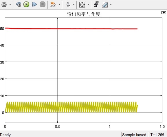Expand the configuration properties dropdown arrow
The width and height of the screenshot is (167, 137).
point(10,4)
